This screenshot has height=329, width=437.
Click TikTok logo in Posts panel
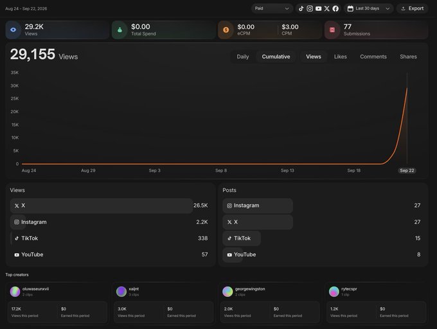pos(229,238)
